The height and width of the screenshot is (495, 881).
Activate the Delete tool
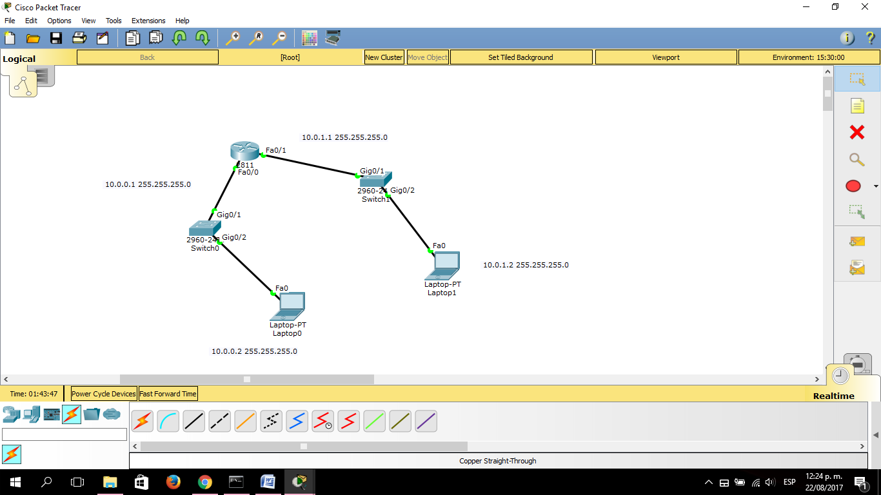click(856, 132)
